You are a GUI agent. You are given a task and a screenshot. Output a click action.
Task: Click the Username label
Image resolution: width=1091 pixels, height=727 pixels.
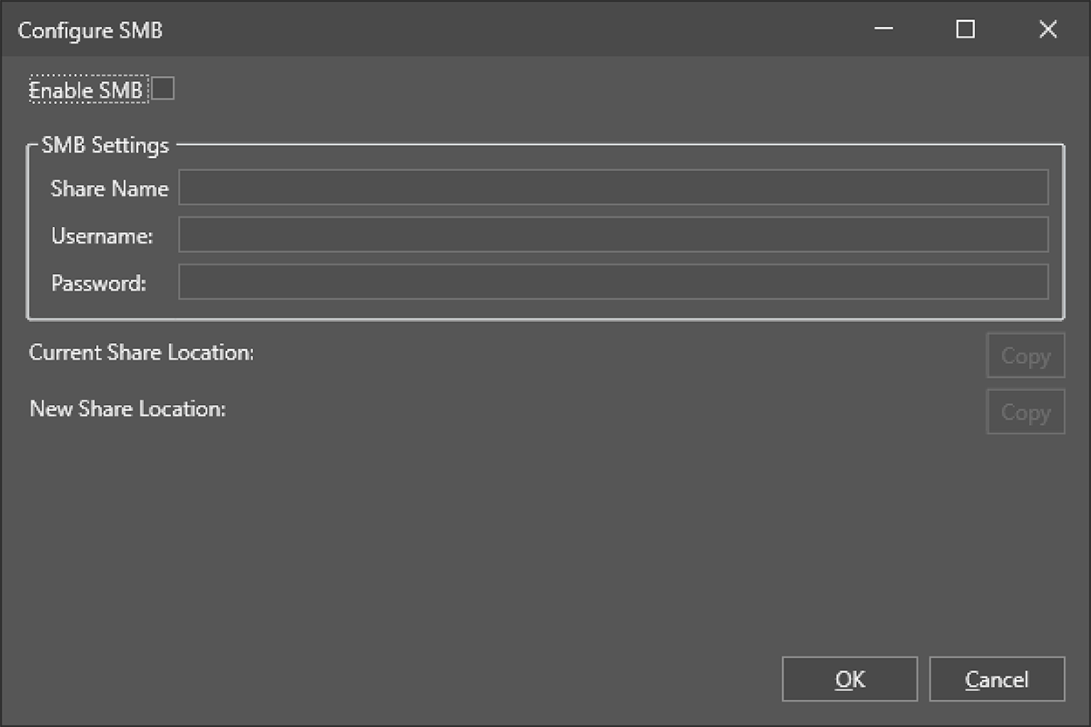pos(102,236)
